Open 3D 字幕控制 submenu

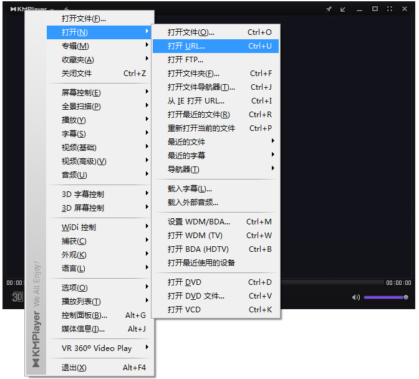pos(99,194)
